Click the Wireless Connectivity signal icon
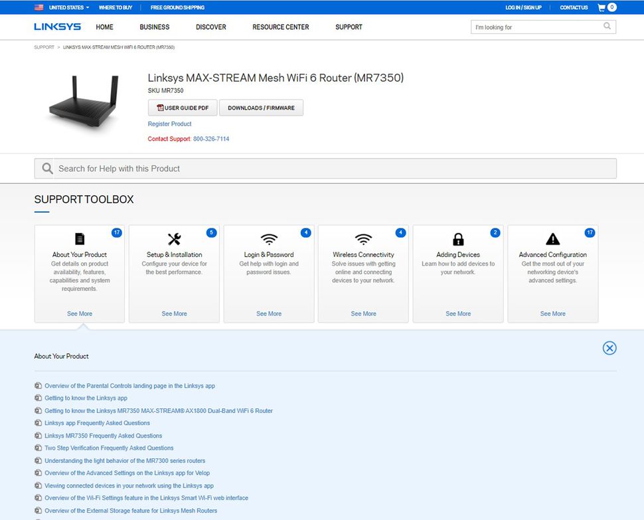The image size is (644, 520). point(362,238)
